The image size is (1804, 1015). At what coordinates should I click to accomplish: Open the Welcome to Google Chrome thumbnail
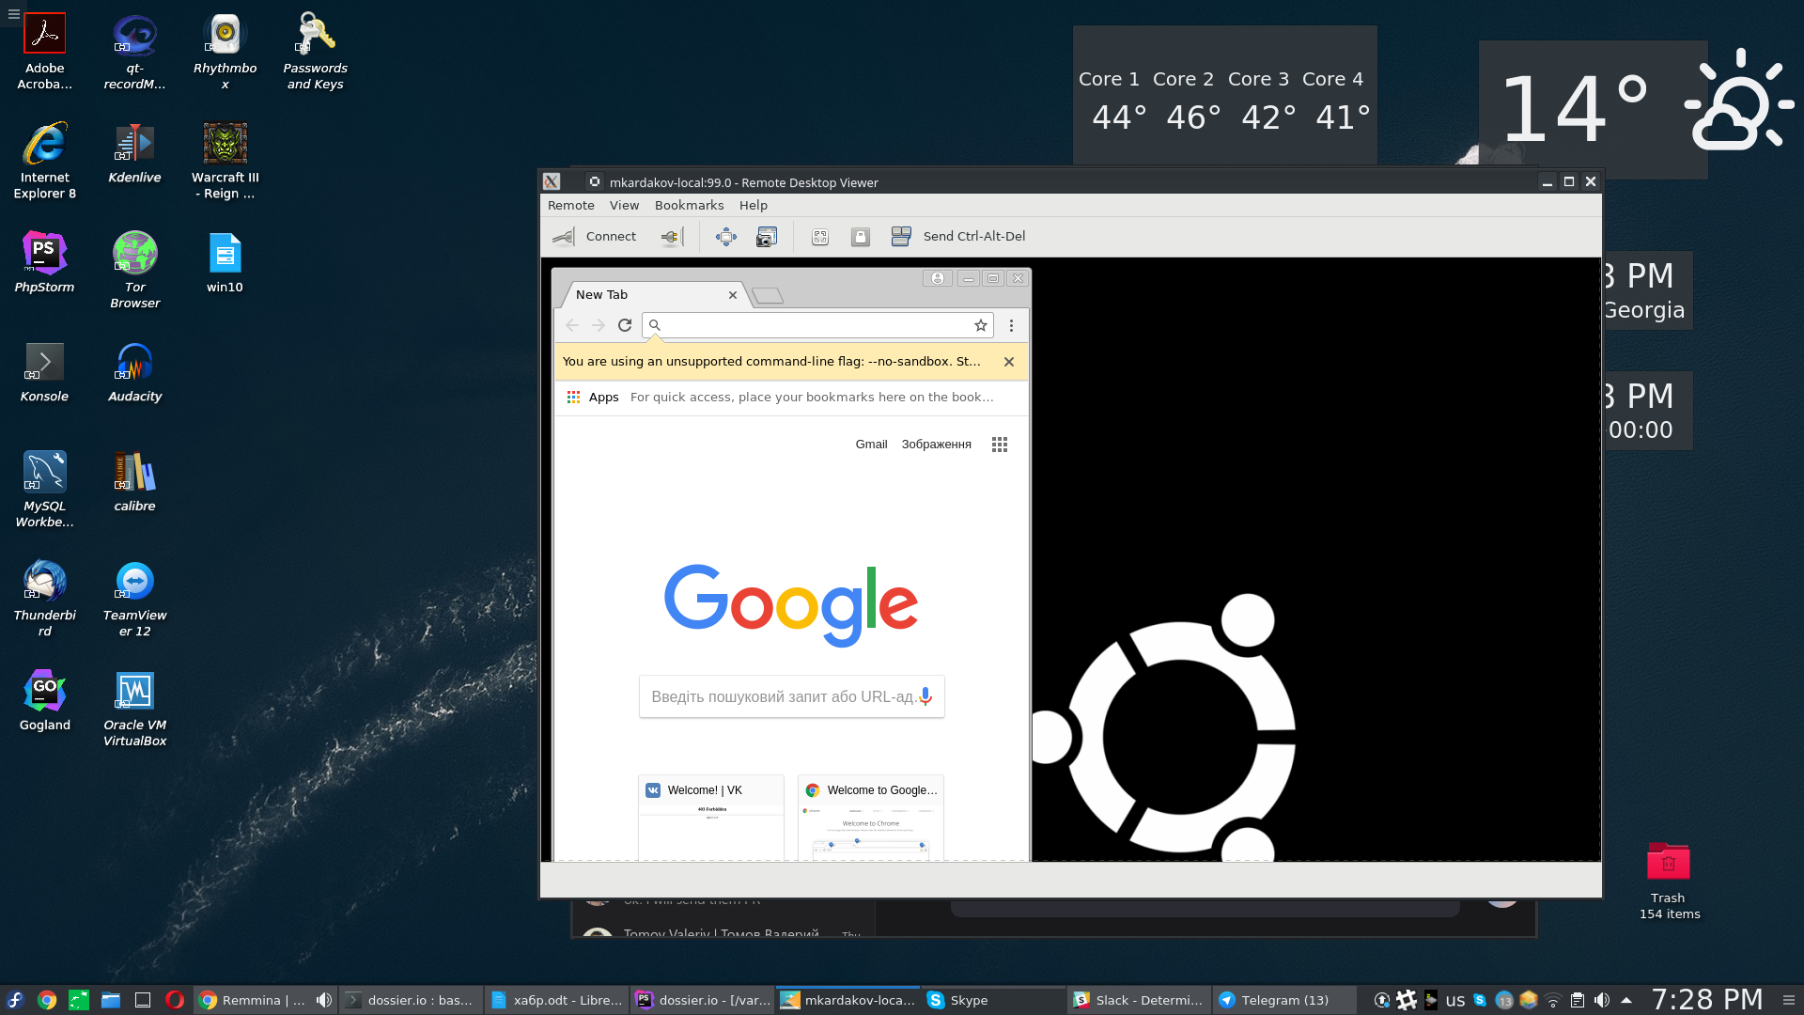(871, 818)
